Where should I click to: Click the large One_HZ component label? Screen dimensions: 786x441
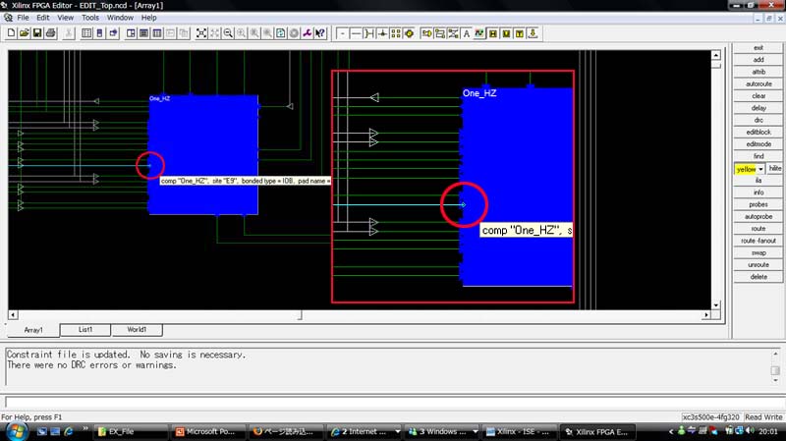[479, 93]
